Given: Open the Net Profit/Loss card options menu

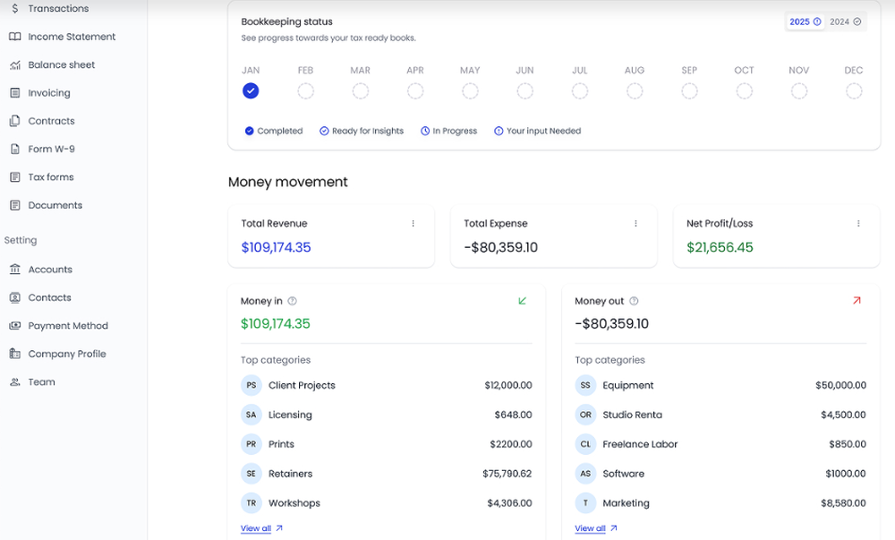Looking at the screenshot, I should tap(858, 223).
